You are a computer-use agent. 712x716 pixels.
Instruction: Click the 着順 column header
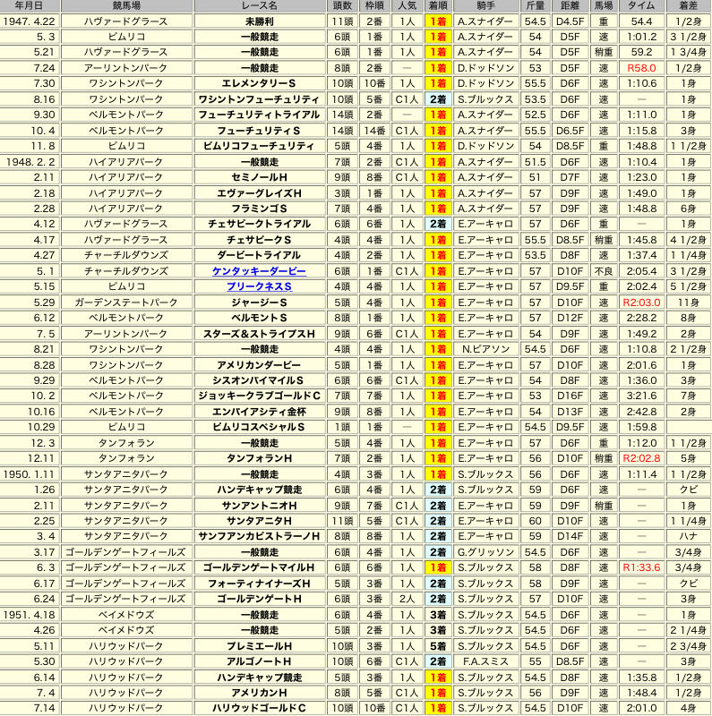tap(438, 5)
